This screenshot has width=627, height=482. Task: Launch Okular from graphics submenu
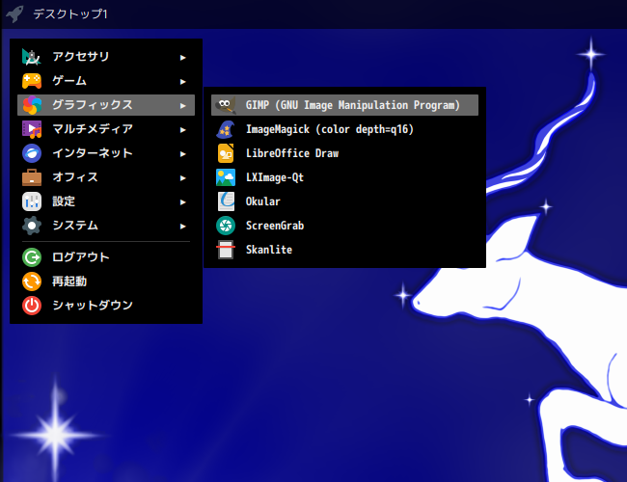344,201
